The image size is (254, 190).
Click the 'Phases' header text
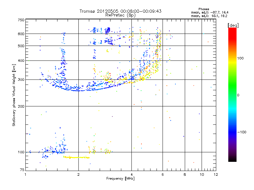pos(204,9)
